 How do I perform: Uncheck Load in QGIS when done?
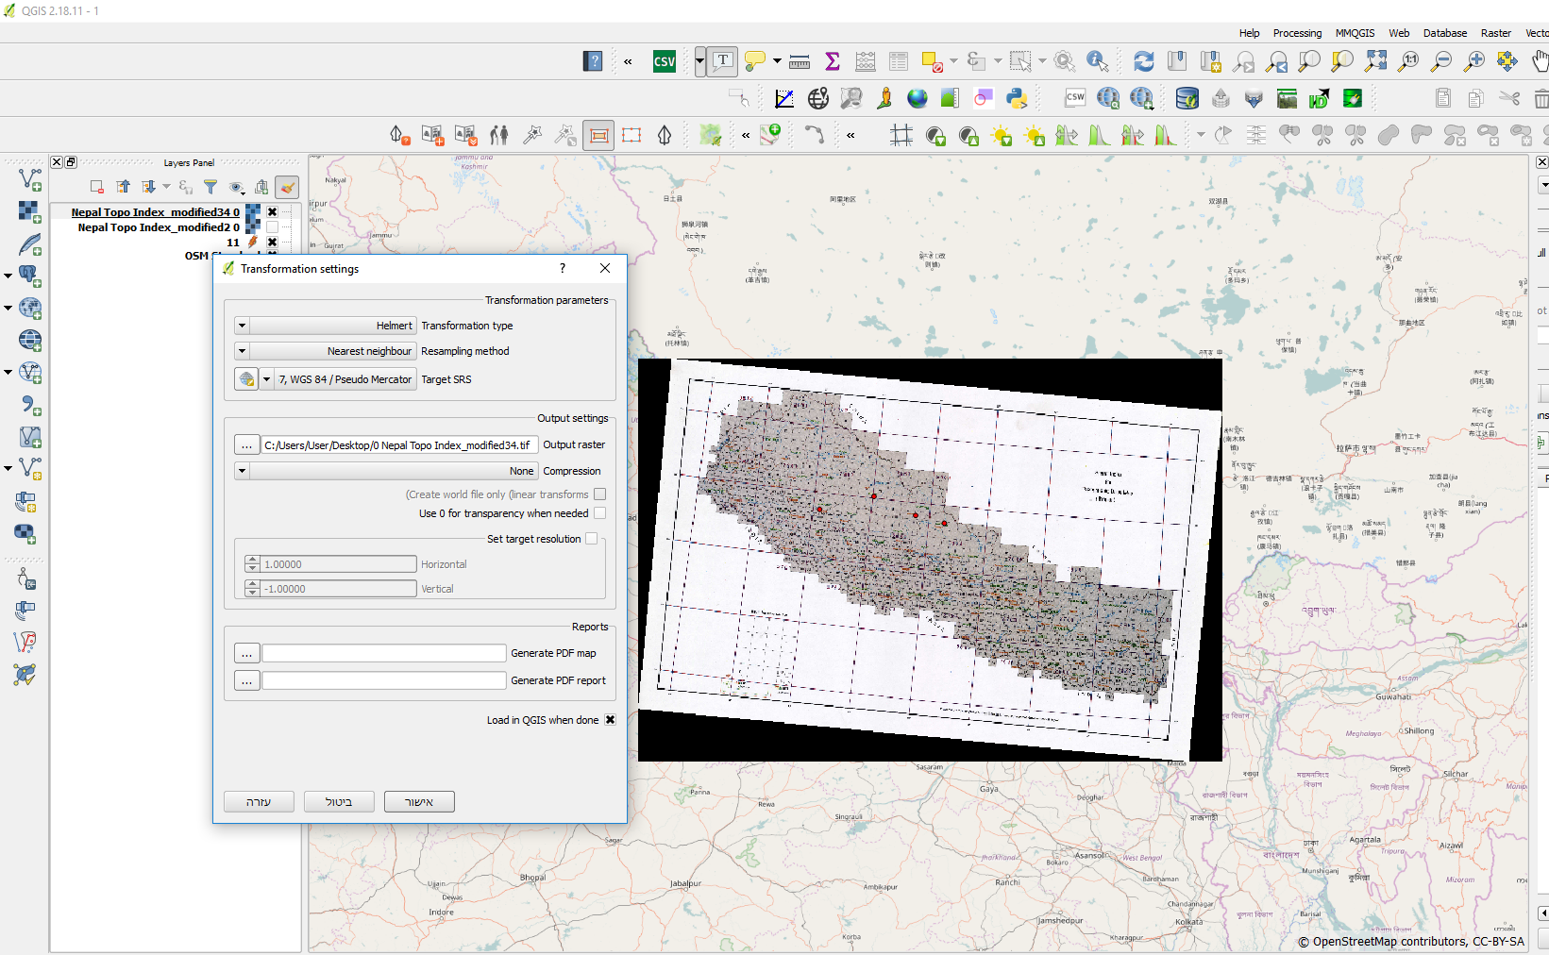[x=610, y=720]
